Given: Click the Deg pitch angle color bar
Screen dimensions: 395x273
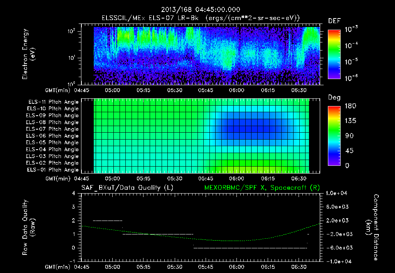Looking at the screenshot, I should 334,136.
